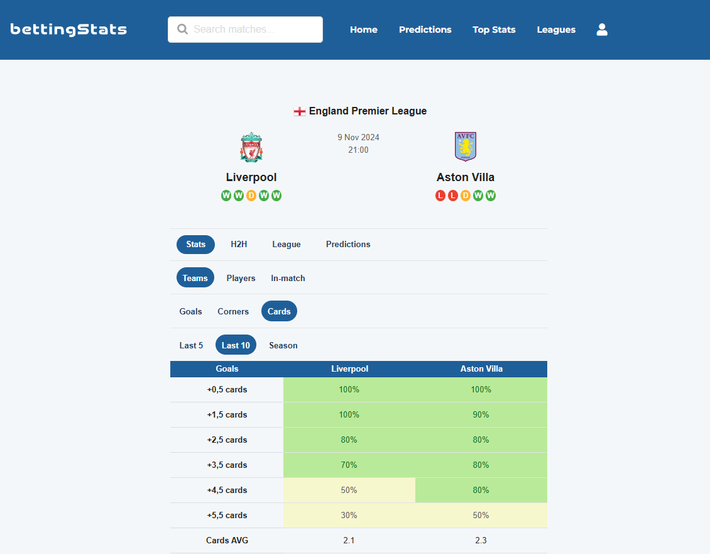
Task: Click Liverpool's 2.1 cards average
Action: point(349,540)
